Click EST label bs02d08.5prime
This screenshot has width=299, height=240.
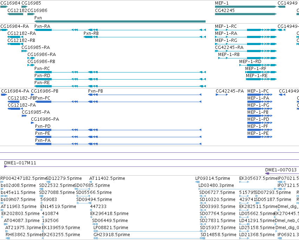click(18, 185)
